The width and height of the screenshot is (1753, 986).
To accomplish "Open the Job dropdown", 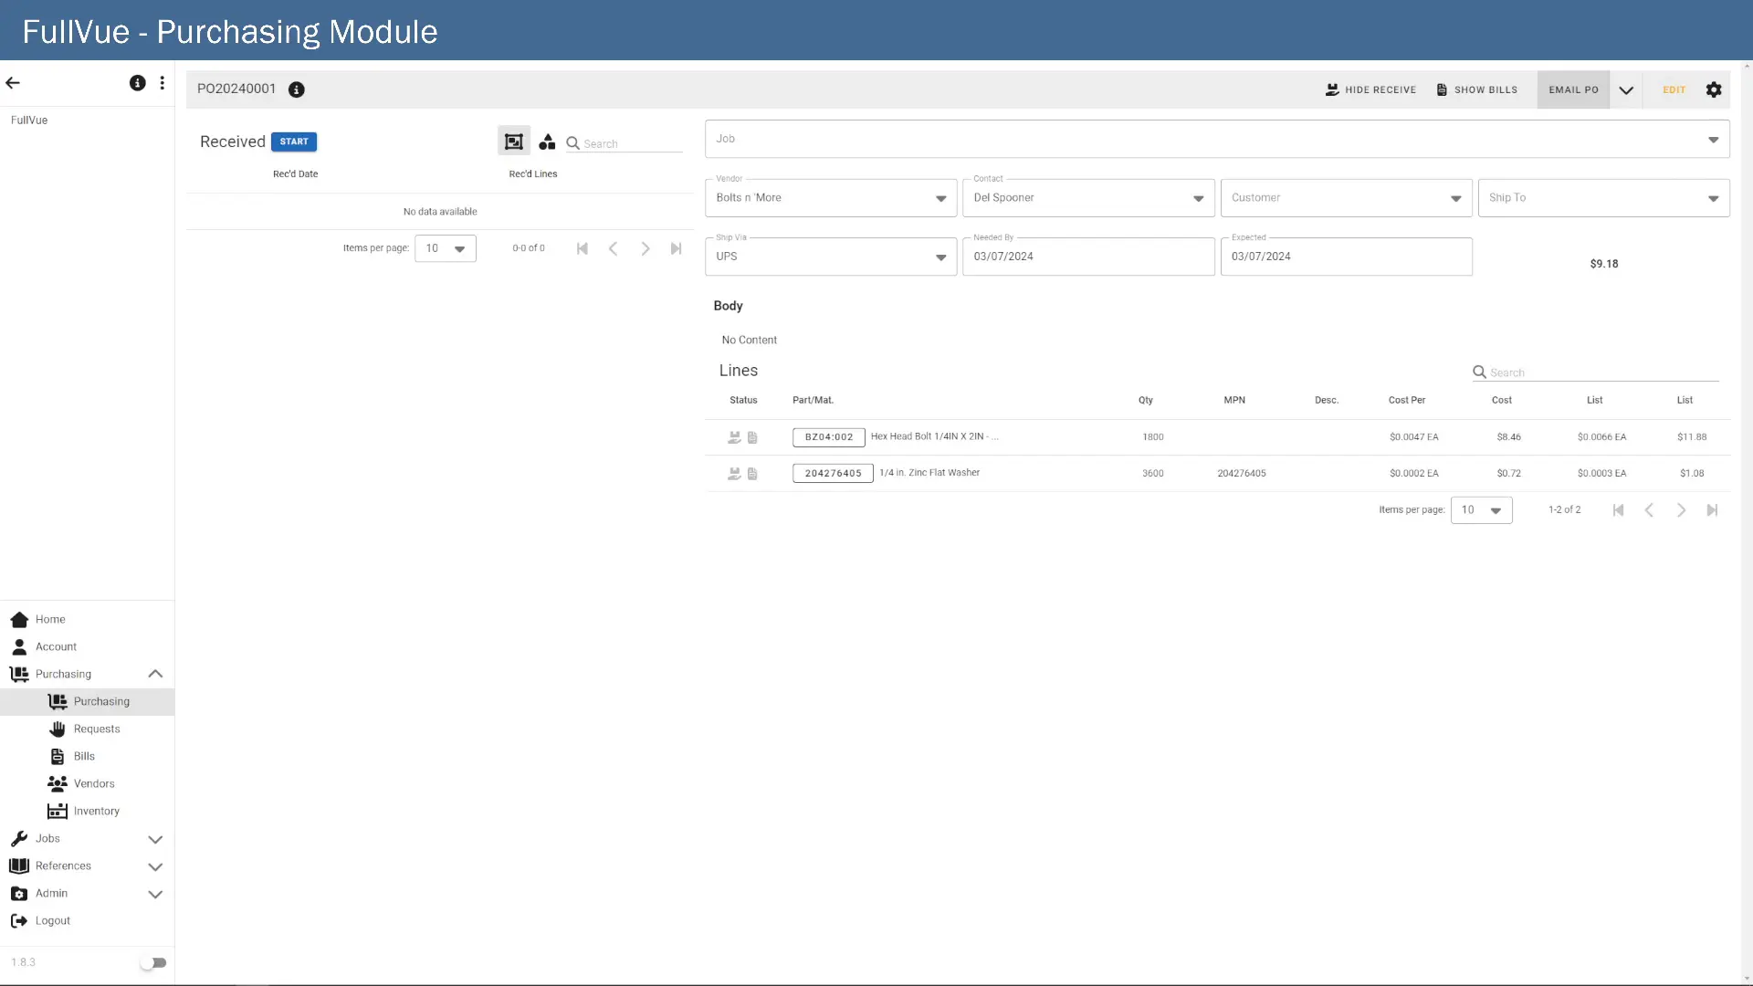I will point(1217,139).
